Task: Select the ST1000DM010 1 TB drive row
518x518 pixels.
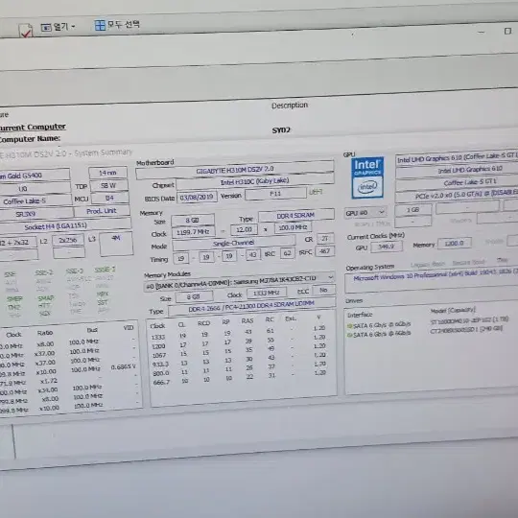Action: coord(428,322)
